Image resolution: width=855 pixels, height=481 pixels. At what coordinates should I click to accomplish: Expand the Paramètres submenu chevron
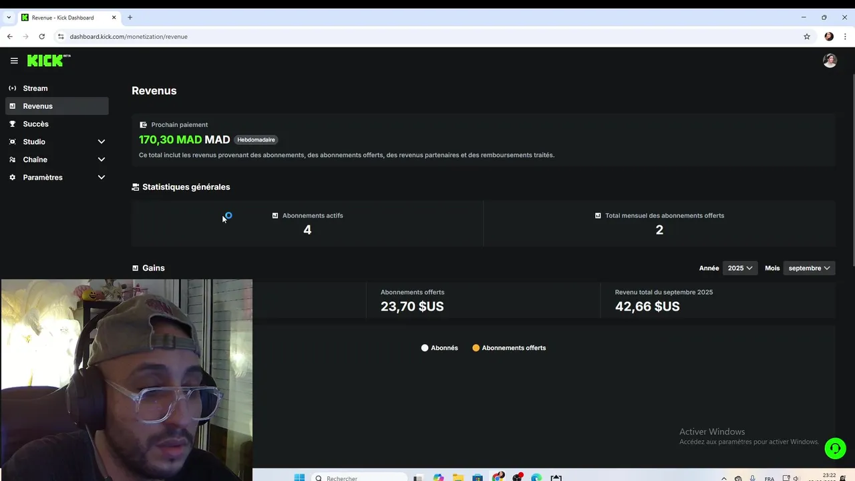[x=102, y=177]
